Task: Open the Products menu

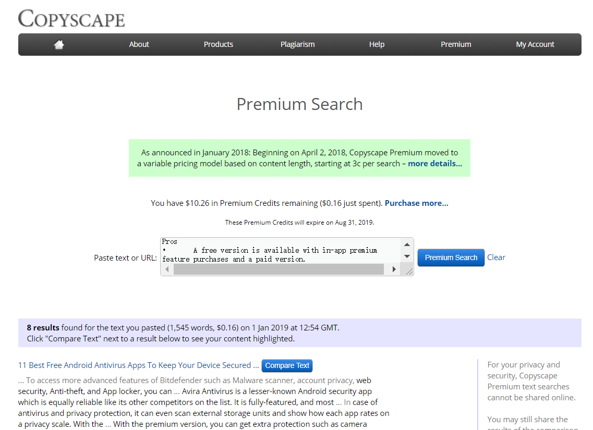Action: pyautogui.click(x=218, y=44)
